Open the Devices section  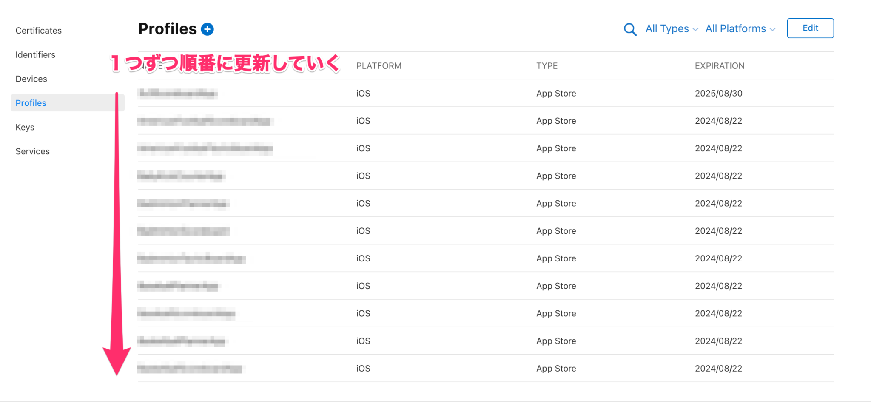(31, 79)
